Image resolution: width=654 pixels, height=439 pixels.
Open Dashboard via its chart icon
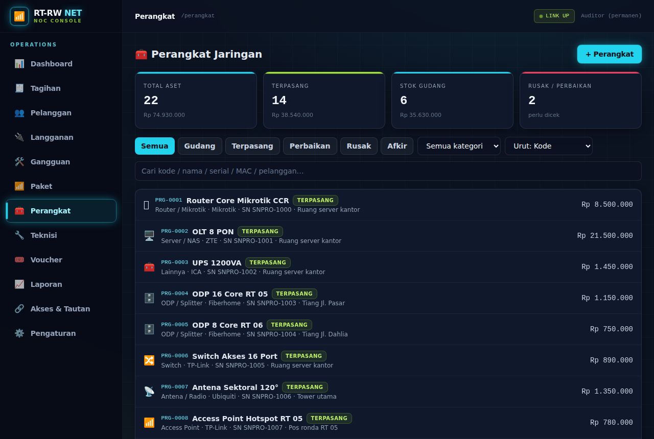(19, 64)
